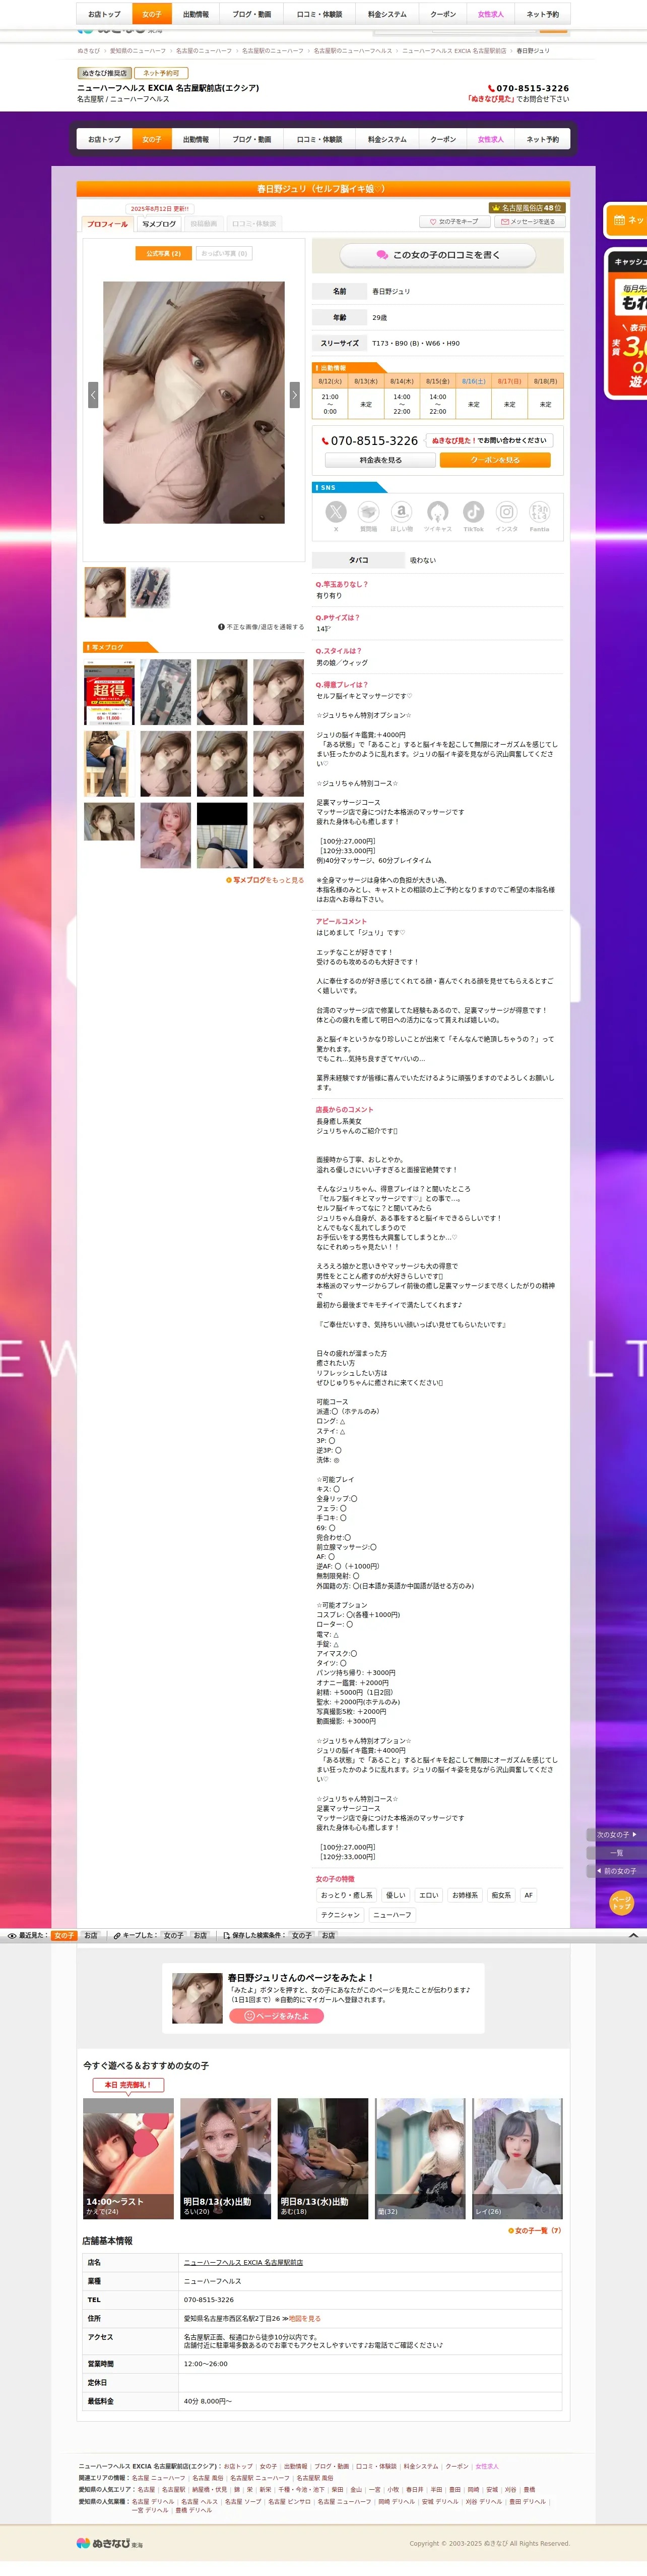Click the 優しい tag
Image resolution: width=647 pixels, height=2576 pixels.
(396, 1895)
